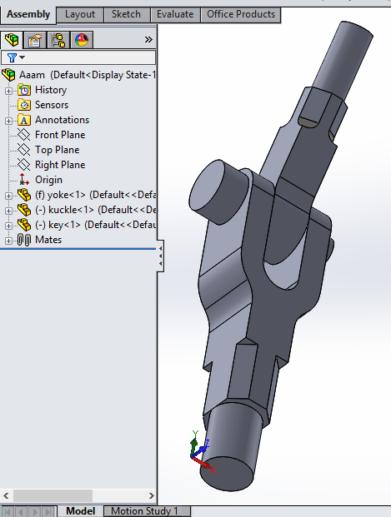
Task: Open the PropertyManager tab icon
Action: [35, 40]
